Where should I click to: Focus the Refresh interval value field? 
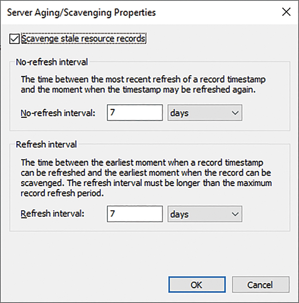click(135, 214)
